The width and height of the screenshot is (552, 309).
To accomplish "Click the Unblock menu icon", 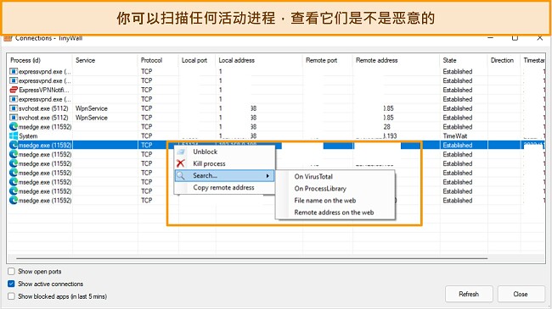I will click(x=181, y=152).
